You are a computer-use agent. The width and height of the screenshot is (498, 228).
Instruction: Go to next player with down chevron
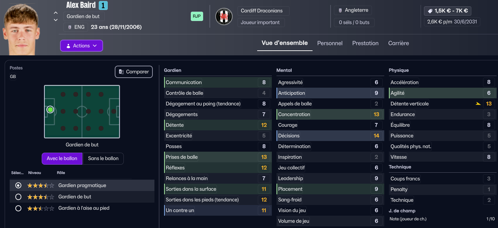[x=56, y=20]
